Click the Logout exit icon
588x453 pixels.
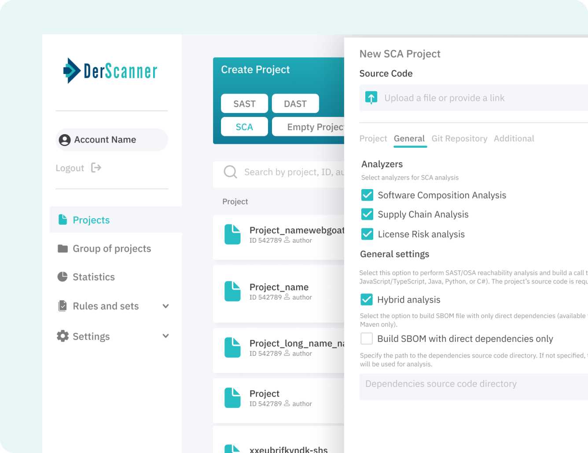coord(96,168)
